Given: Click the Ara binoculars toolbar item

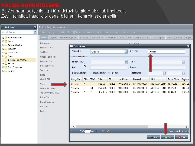Looking at the screenshot, I should 42,32.
